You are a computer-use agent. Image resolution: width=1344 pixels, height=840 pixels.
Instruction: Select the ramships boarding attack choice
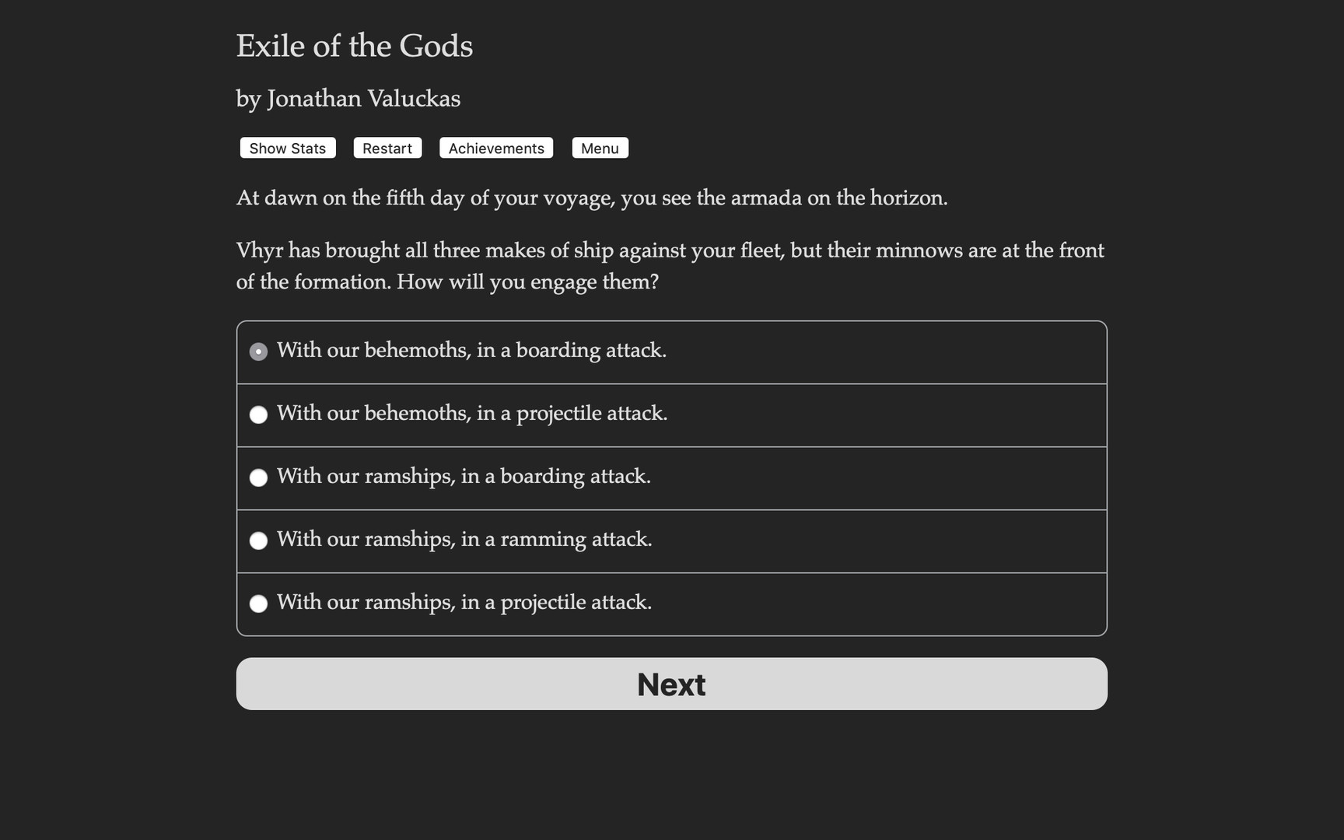[464, 477]
